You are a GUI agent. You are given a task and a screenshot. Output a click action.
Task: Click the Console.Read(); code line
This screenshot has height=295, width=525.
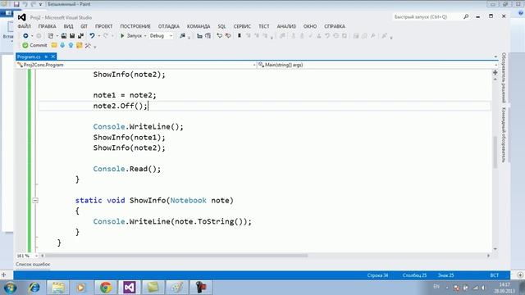pyautogui.click(x=127, y=169)
